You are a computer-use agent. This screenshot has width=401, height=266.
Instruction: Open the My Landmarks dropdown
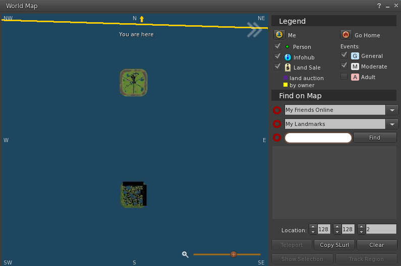(392, 124)
